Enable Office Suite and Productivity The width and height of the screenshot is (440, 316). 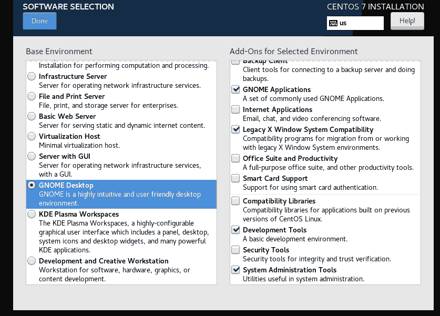point(236,158)
